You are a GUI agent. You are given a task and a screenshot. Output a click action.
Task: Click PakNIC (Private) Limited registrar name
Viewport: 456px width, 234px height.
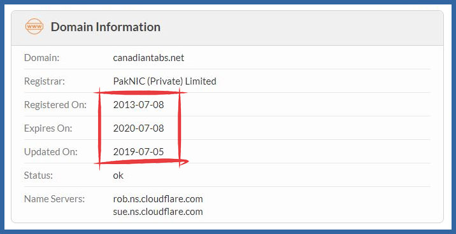(x=164, y=81)
